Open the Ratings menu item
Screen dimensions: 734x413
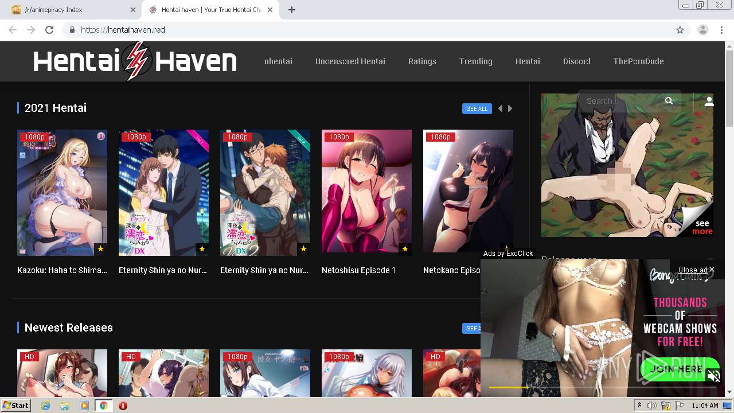tap(422, 61)
